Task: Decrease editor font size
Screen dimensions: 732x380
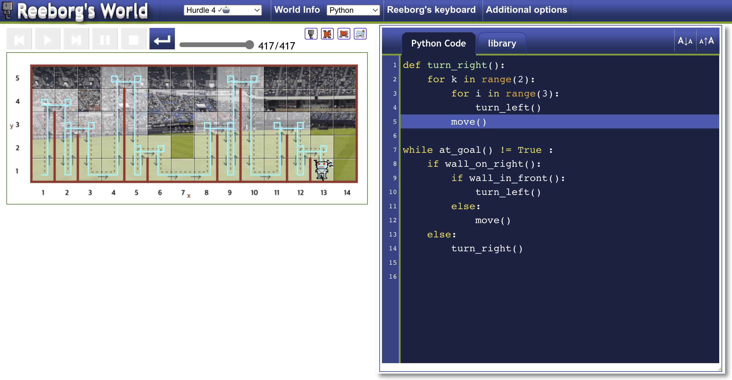Action: pos(685,41)
